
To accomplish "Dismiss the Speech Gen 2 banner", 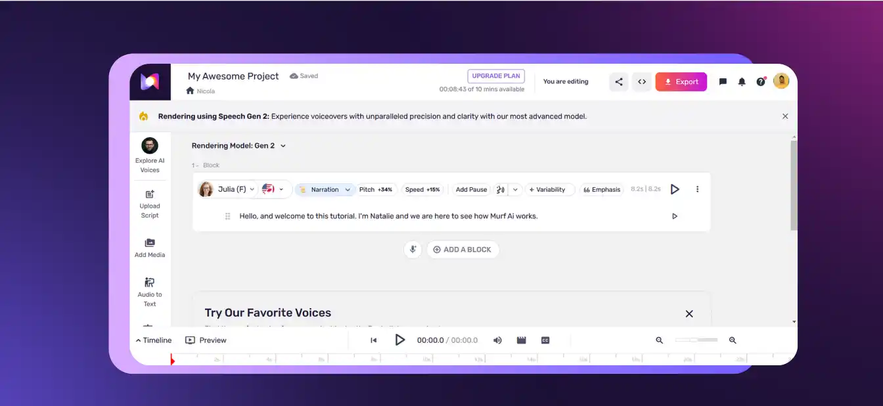I will tap(785, 116).
